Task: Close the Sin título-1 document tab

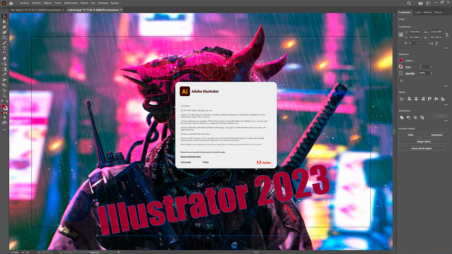Action: click(63, 10)
